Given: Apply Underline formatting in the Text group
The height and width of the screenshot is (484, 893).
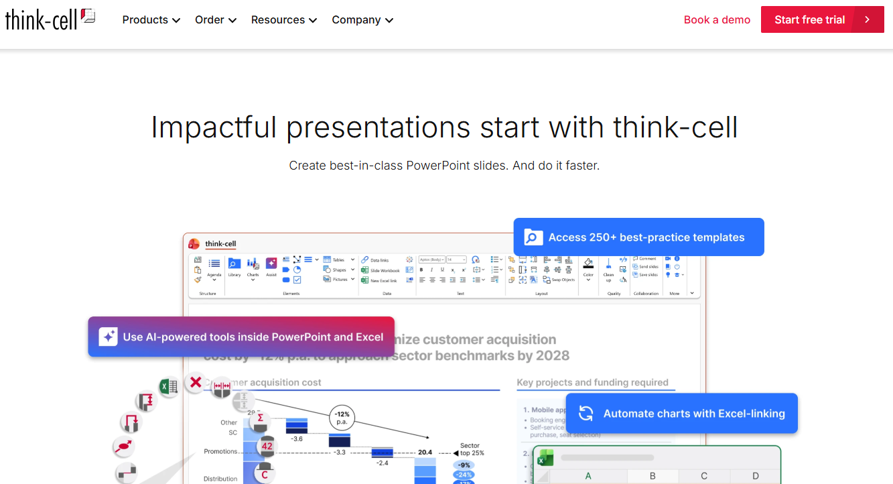Looking at the screenshot, I should (442, 269).
